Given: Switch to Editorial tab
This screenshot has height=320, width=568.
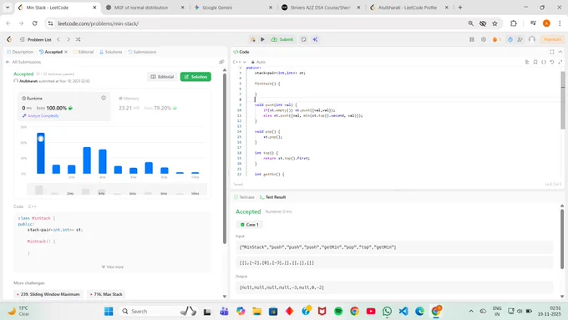Looking at the screenshot, I should click(x=84, y=52).
